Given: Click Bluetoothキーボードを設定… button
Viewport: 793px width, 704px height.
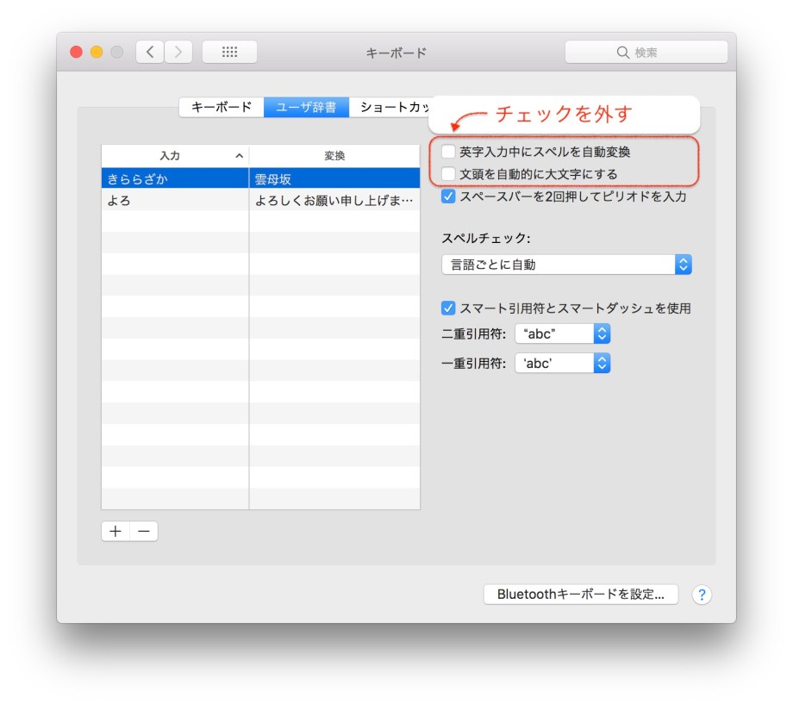Looking at the screenshot, I should click(581, 595).
